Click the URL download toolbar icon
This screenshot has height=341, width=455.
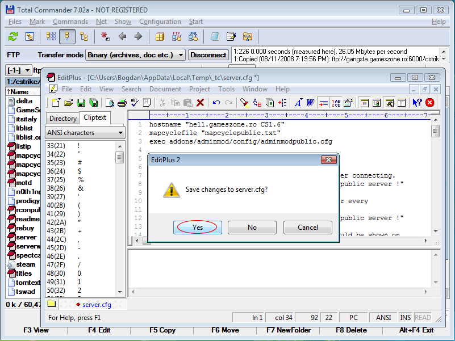(193, 36)
